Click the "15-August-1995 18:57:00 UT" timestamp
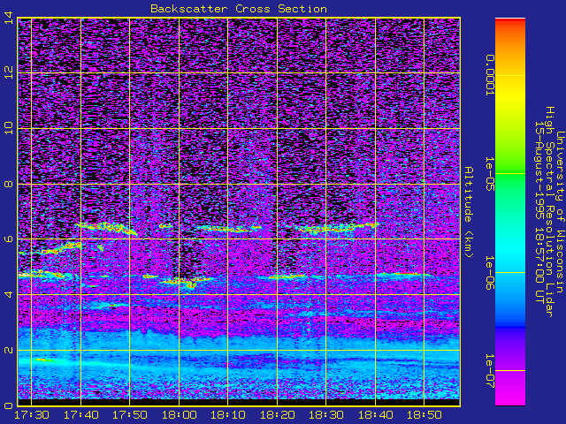Screen dimensions: 566x424 [x=539, y=212]
